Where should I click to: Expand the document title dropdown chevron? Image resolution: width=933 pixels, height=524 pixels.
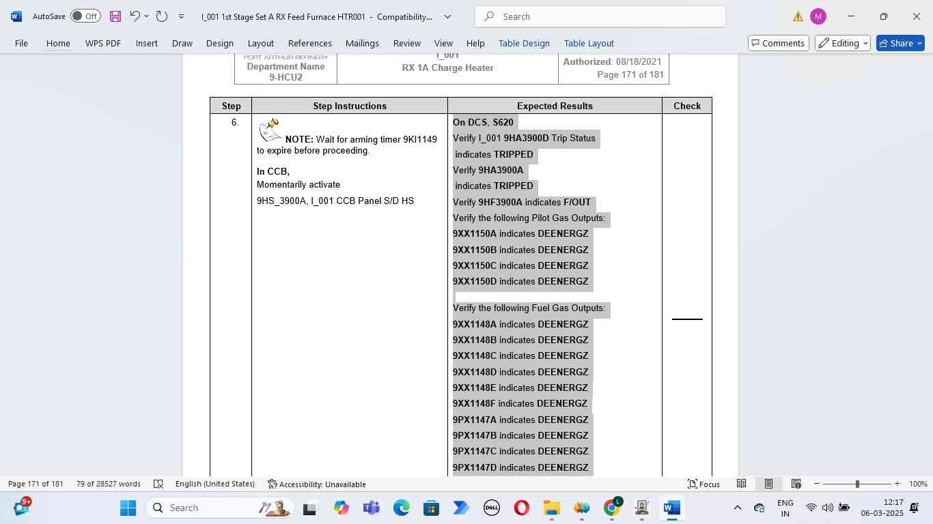click(448, 16)
